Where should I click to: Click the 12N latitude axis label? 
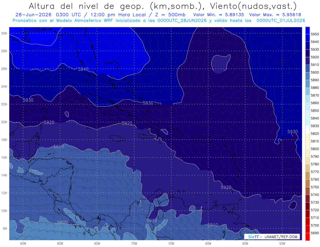(x=5, y=193)
